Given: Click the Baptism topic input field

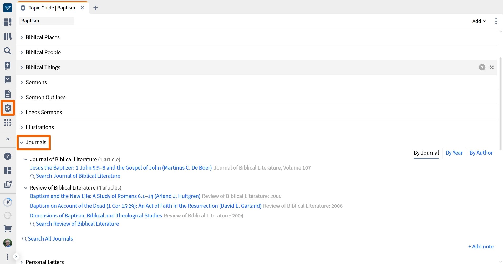Looking at the screenshot, I should [47, 21].
